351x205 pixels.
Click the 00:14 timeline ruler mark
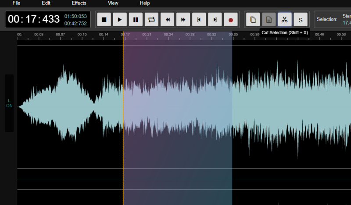[104, 35]
